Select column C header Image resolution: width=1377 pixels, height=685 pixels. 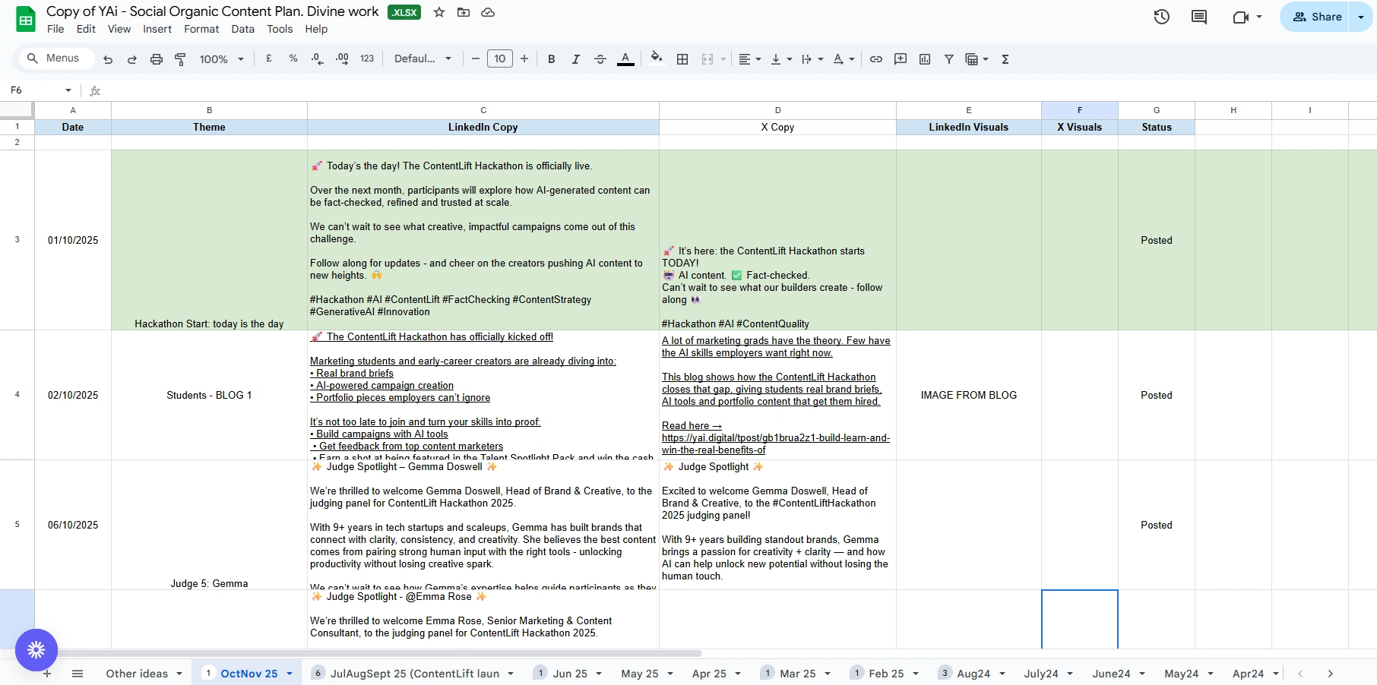pos(483,110)
